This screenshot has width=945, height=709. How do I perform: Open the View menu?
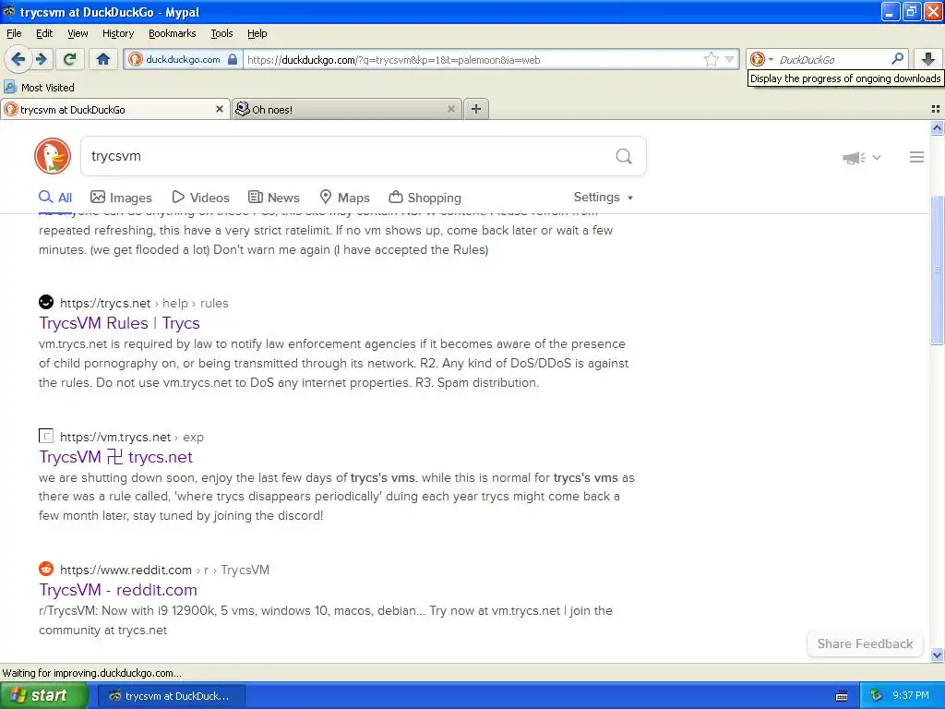78,33
